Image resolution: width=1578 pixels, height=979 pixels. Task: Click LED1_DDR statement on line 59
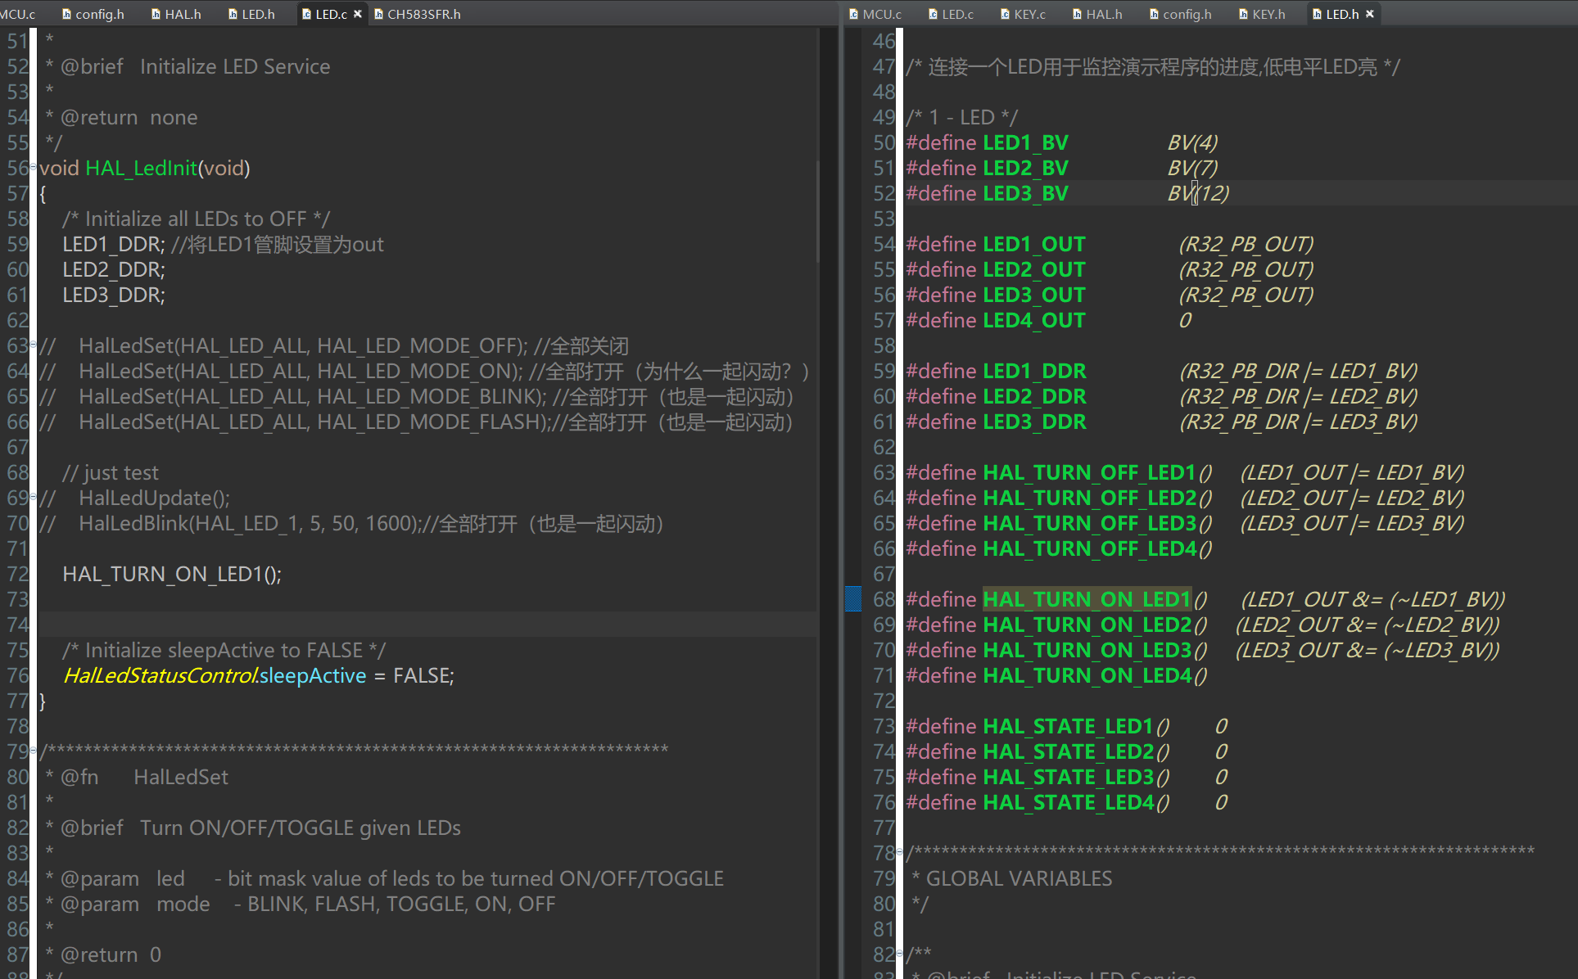pyautogui.click(x=114, y=244)
